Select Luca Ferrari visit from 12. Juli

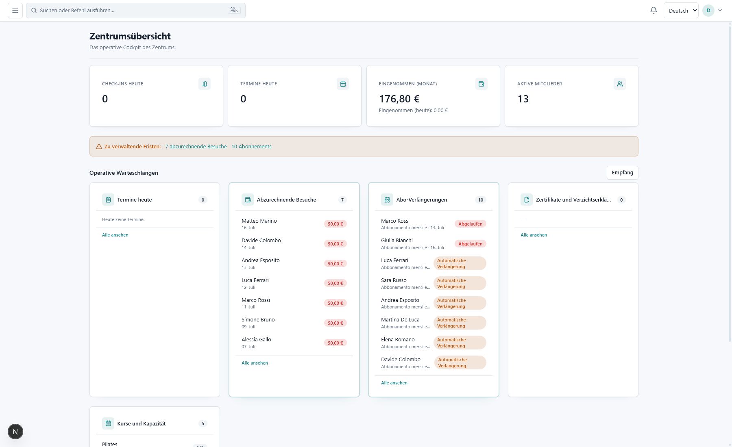point(294,283)
